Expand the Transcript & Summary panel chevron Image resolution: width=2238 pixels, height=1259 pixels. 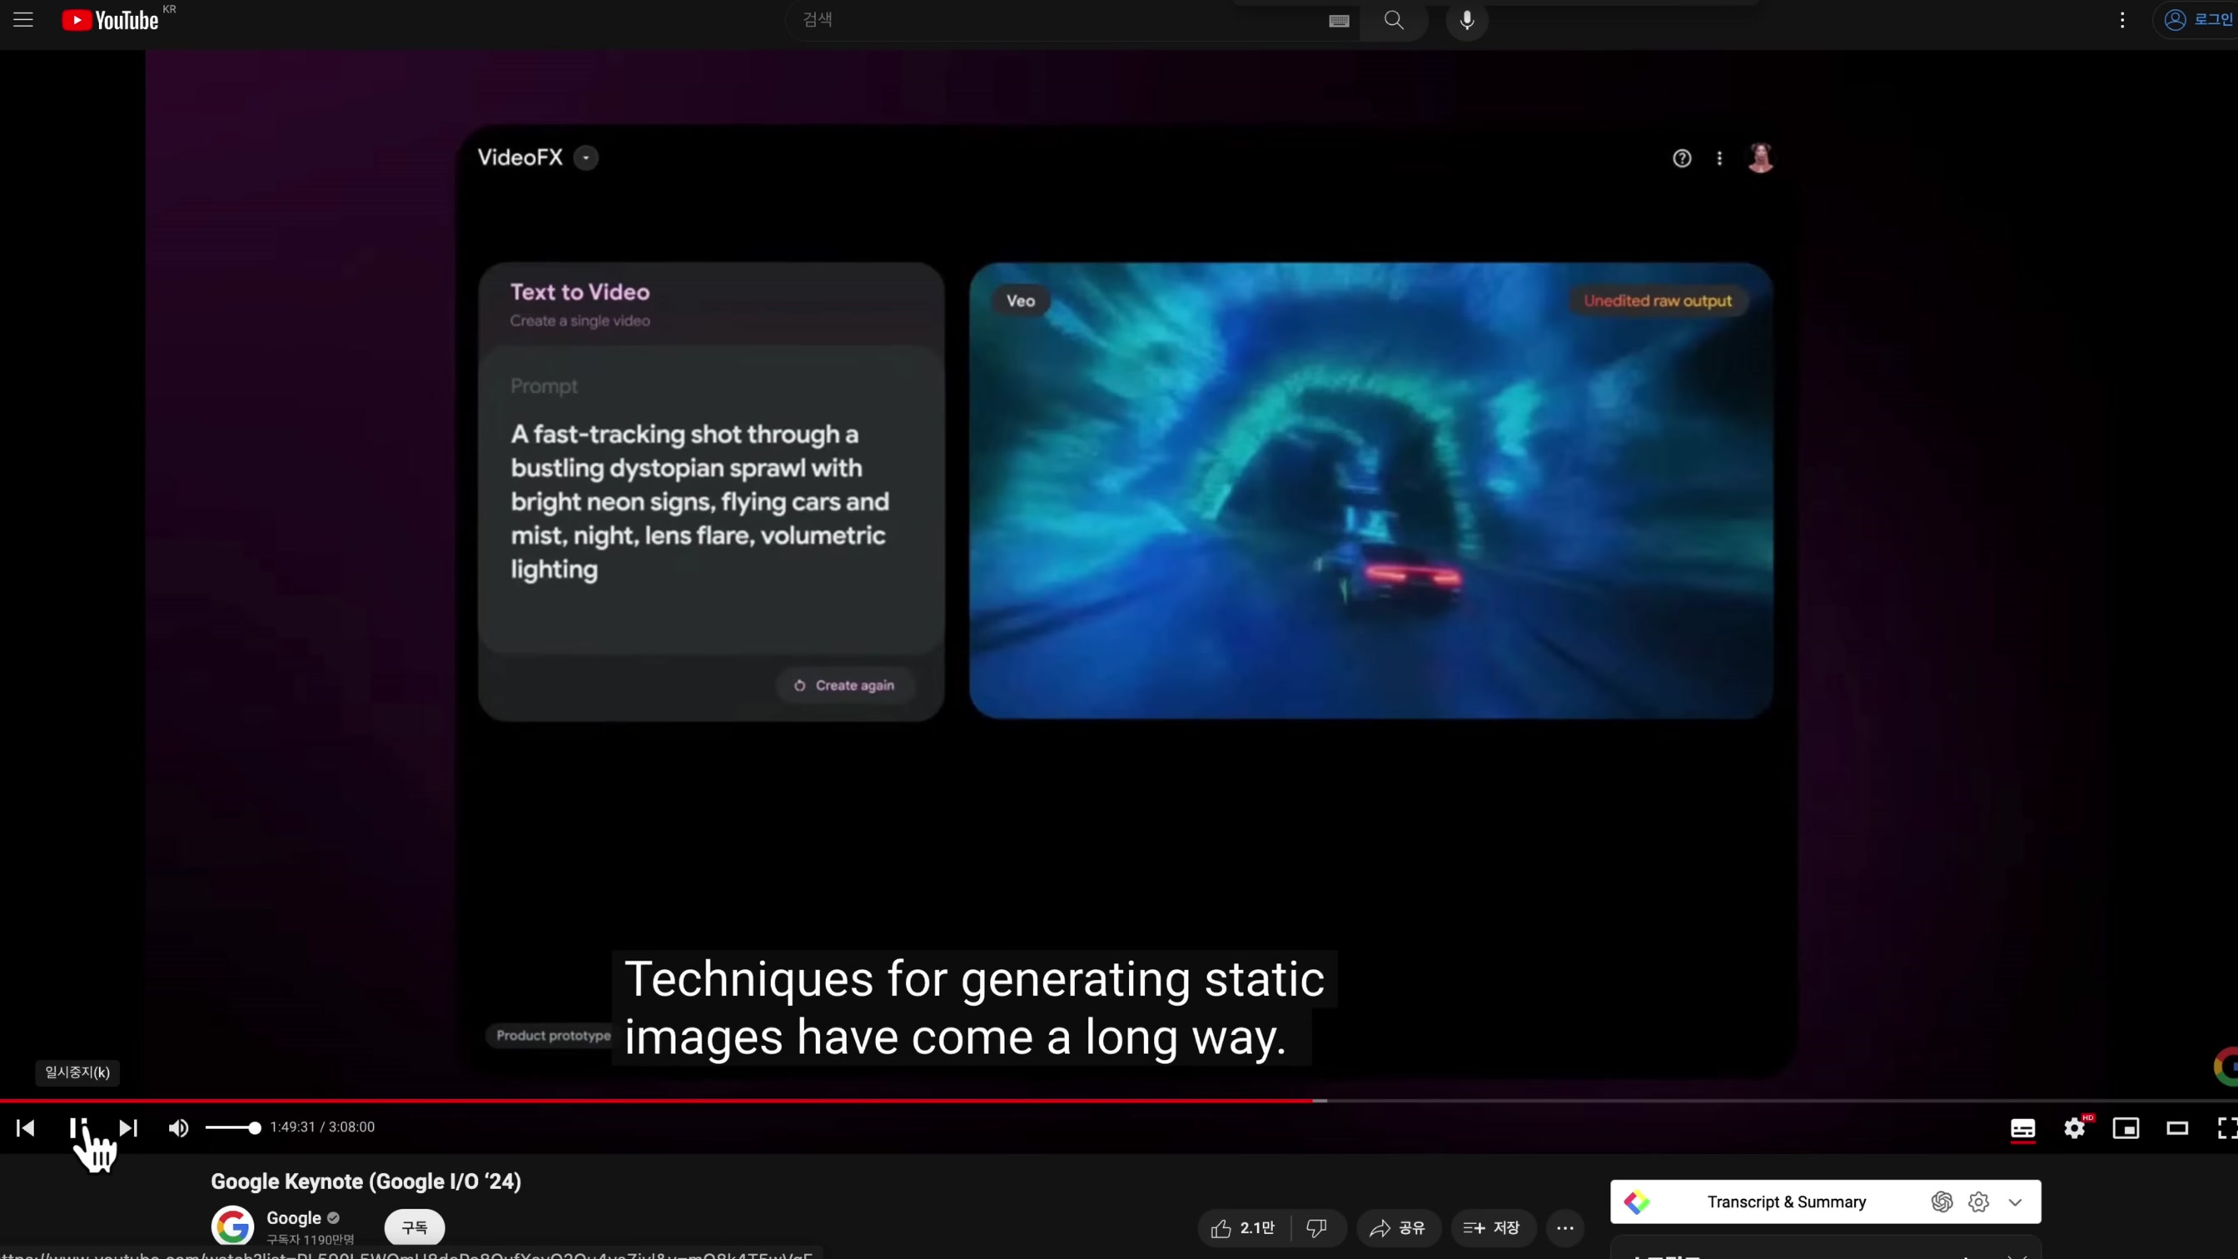pos(2015,1202)
